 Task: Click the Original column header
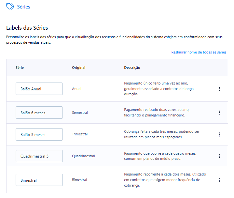[78, 68]
